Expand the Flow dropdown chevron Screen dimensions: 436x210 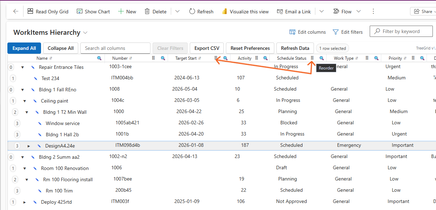(358, 12)
